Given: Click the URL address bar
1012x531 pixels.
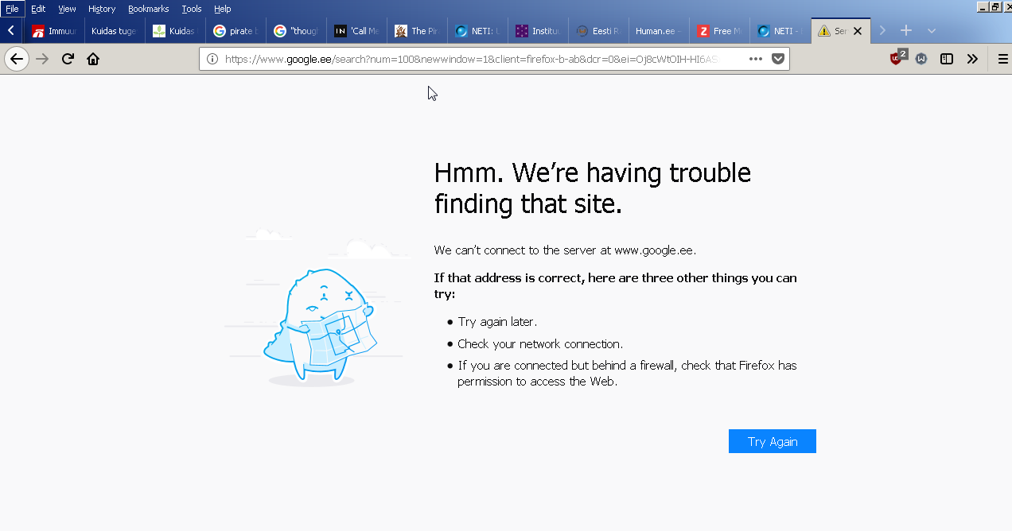Looking at the screenshot, I should [x=477, y=59].
